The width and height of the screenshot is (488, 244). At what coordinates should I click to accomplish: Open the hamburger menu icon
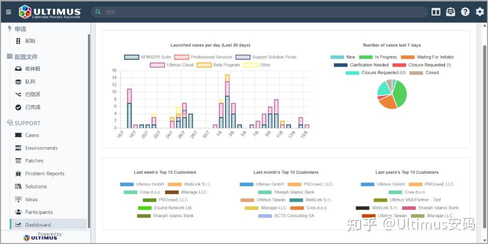point(9,12)
